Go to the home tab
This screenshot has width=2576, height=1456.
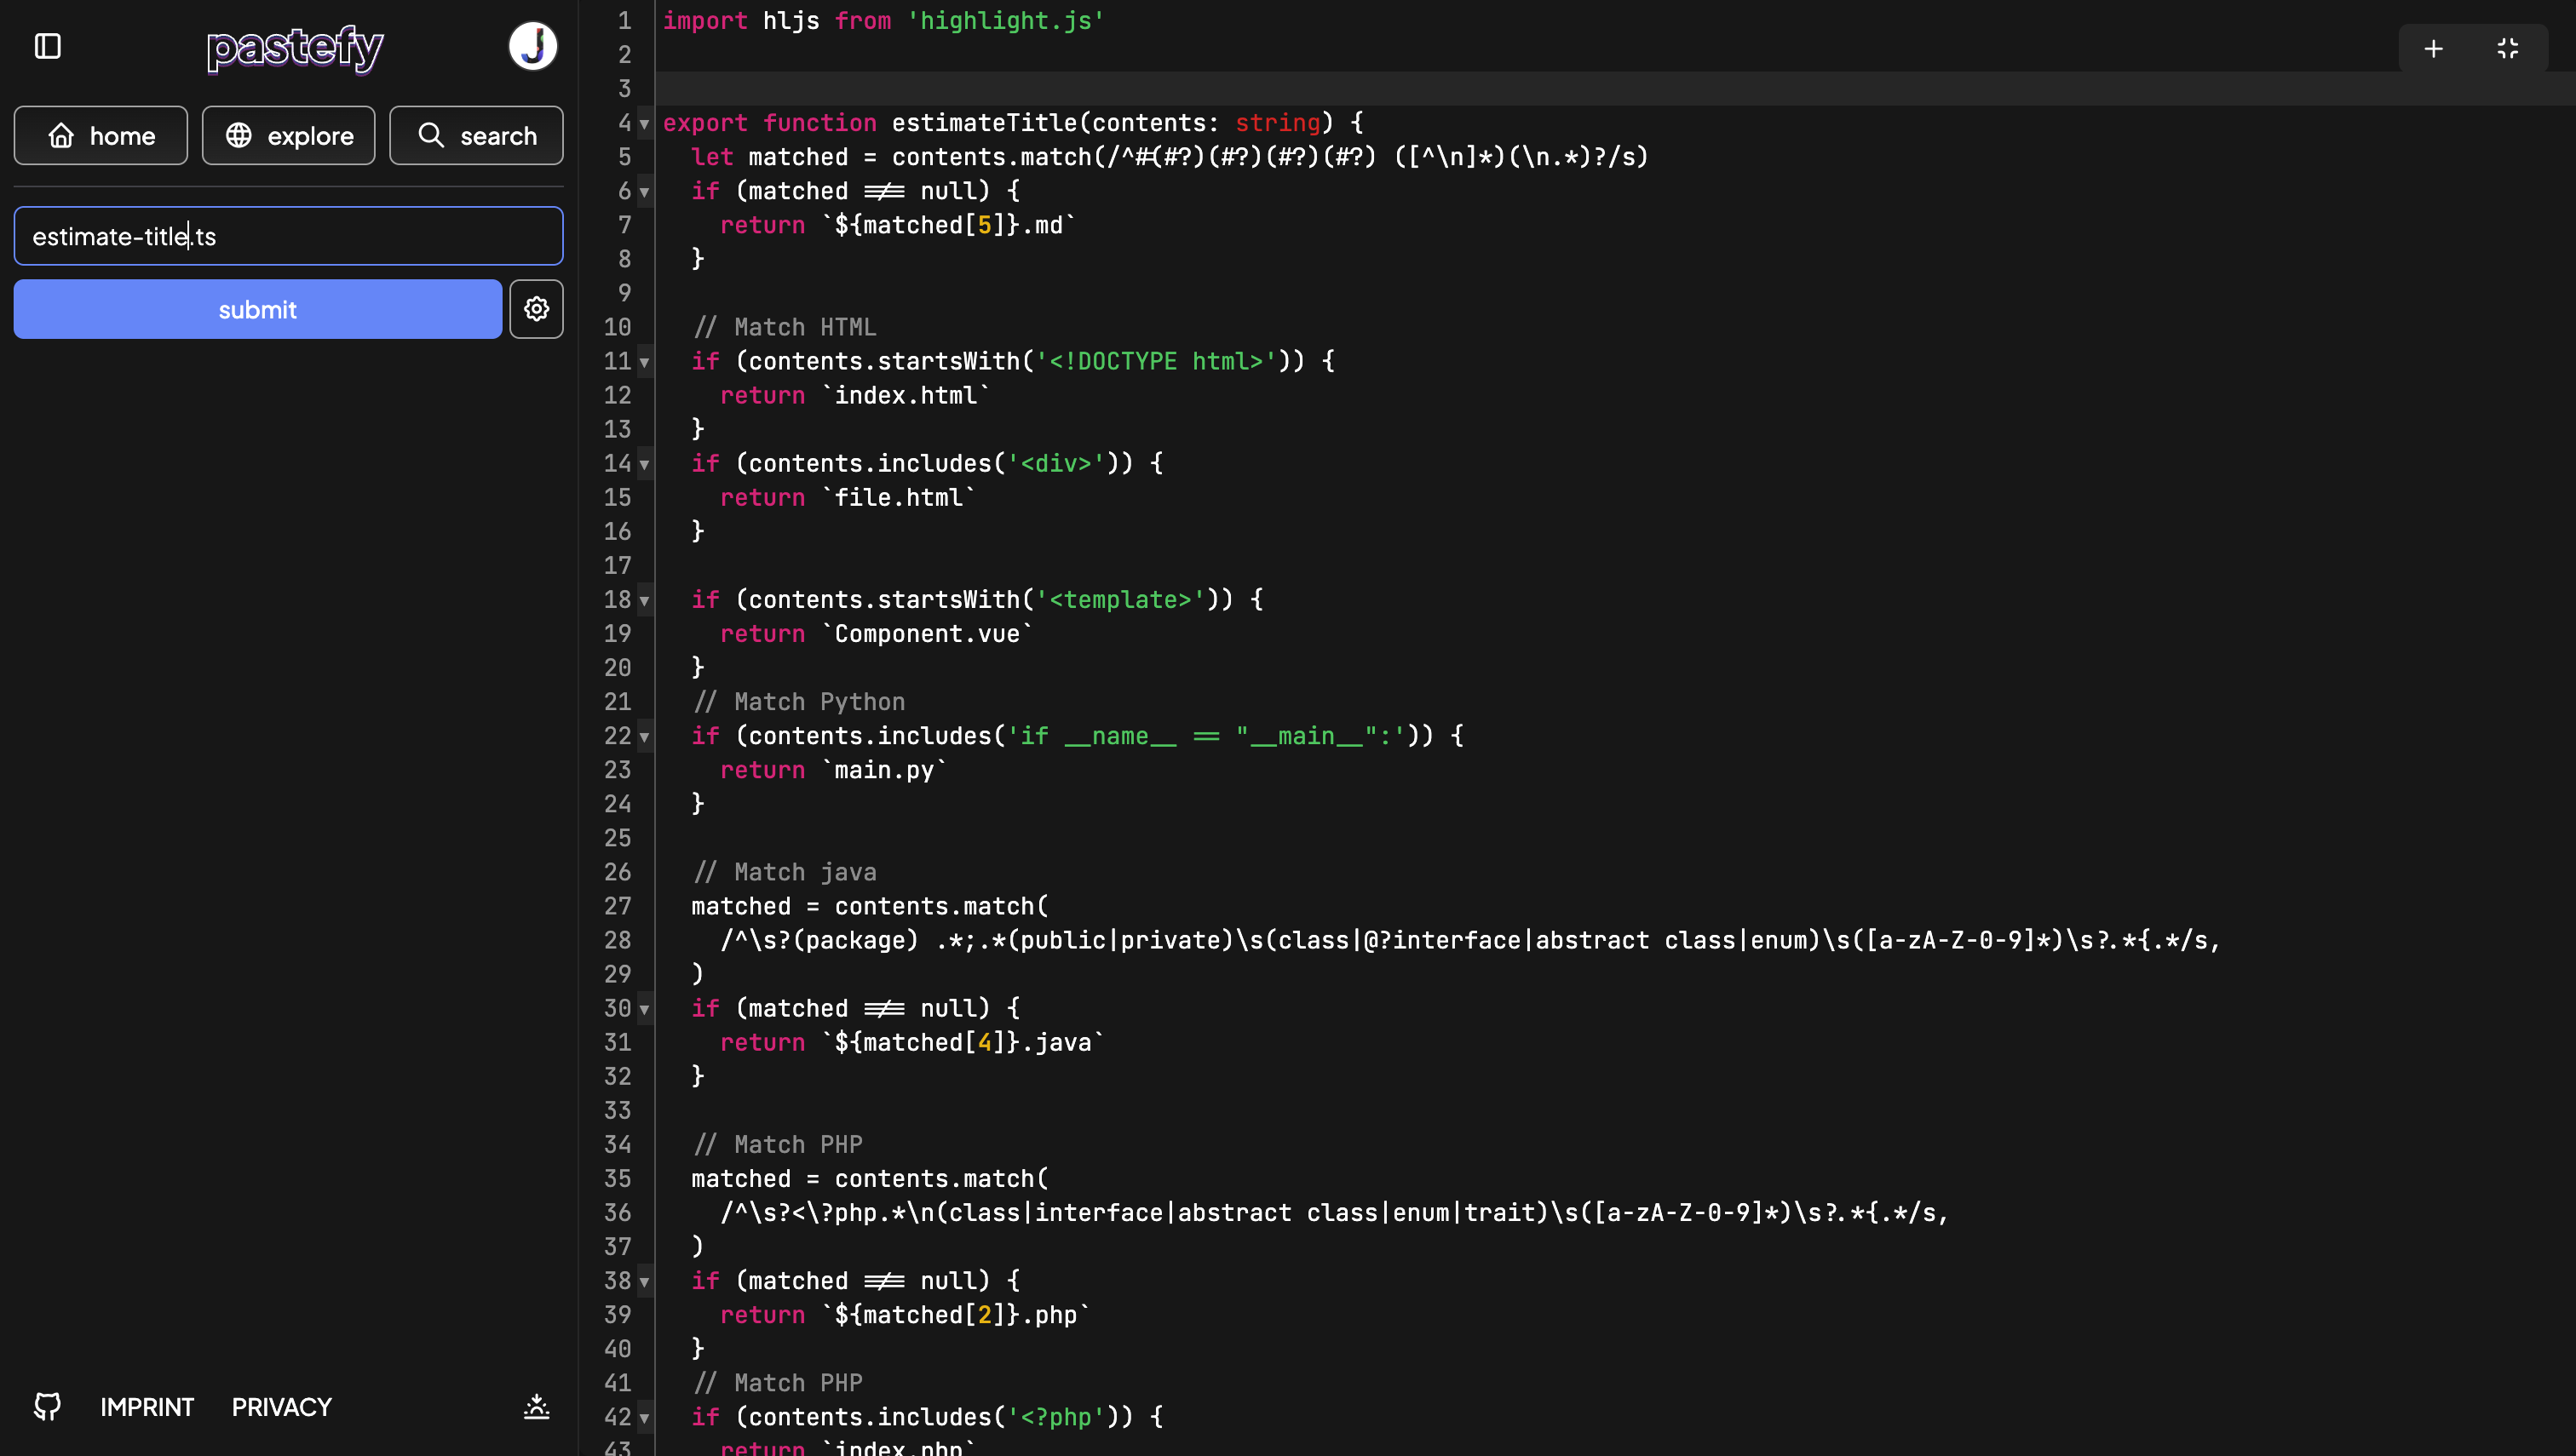pyautogui.click(x=101, y=135)
